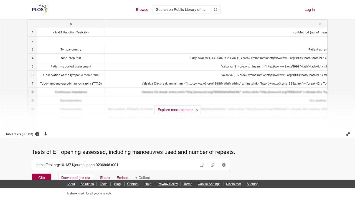This screenshot has height=199, width=355.
Task: Click Download (9.5 kB) button
Action: pos(75,177)
